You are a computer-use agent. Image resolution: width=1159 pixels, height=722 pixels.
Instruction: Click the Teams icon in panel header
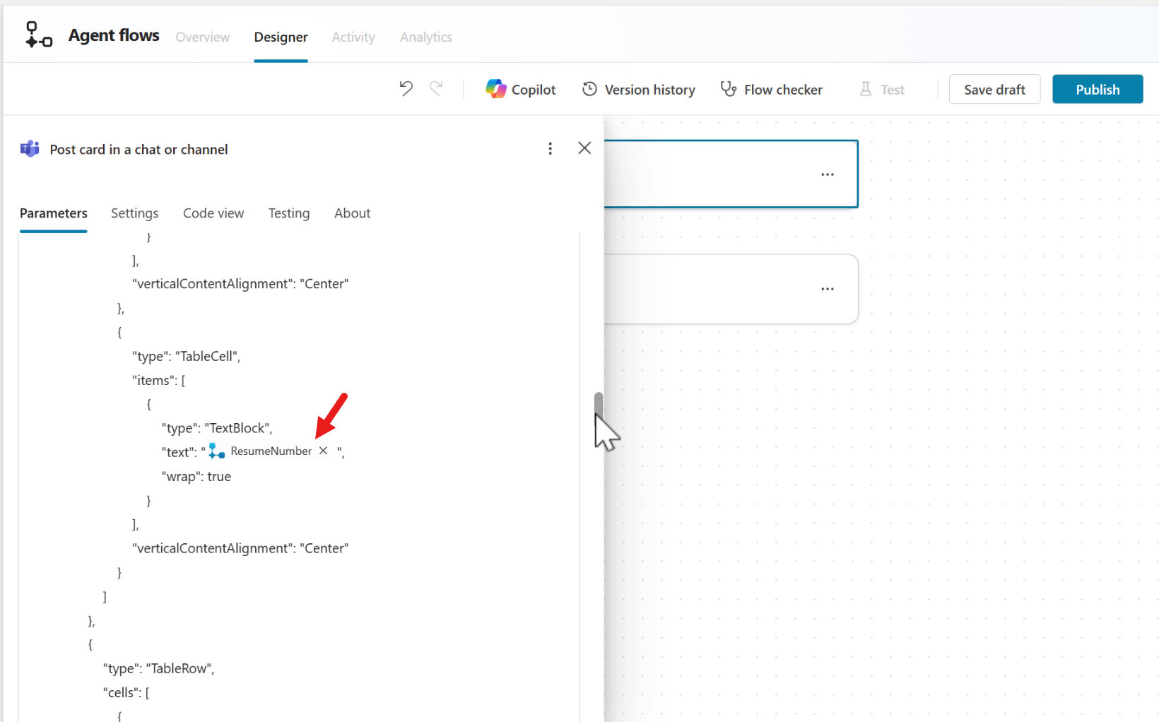[x=30, y=149]
